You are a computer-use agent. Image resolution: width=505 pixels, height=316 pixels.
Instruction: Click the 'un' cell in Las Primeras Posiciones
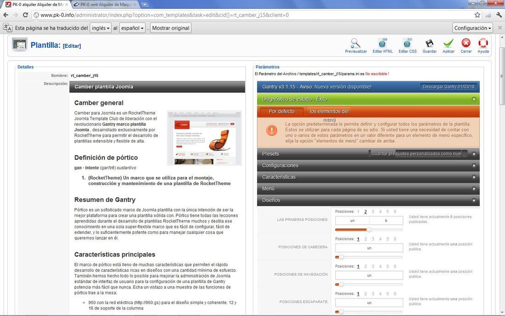point(352,220)
